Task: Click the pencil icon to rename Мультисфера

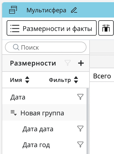Action: [x=74, y=10]
